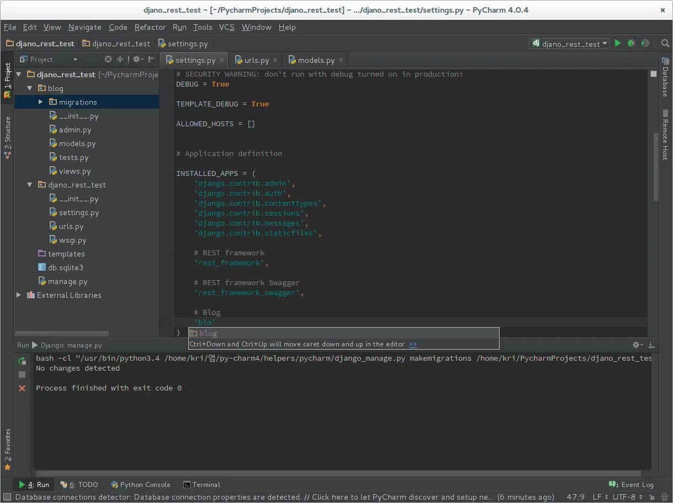Open the Project panel settings gear
The width and height of the screenshot is (673, 503).
click(x=136, y=59)
